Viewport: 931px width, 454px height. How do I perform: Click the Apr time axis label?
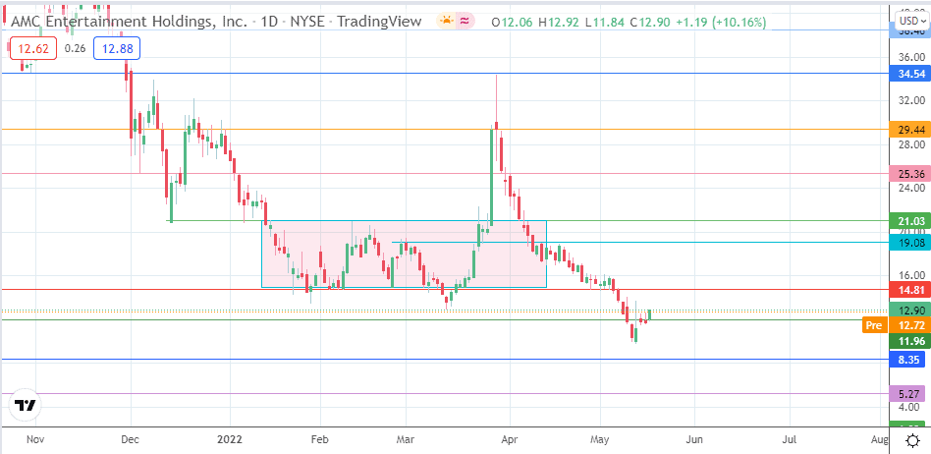(510, 439)
